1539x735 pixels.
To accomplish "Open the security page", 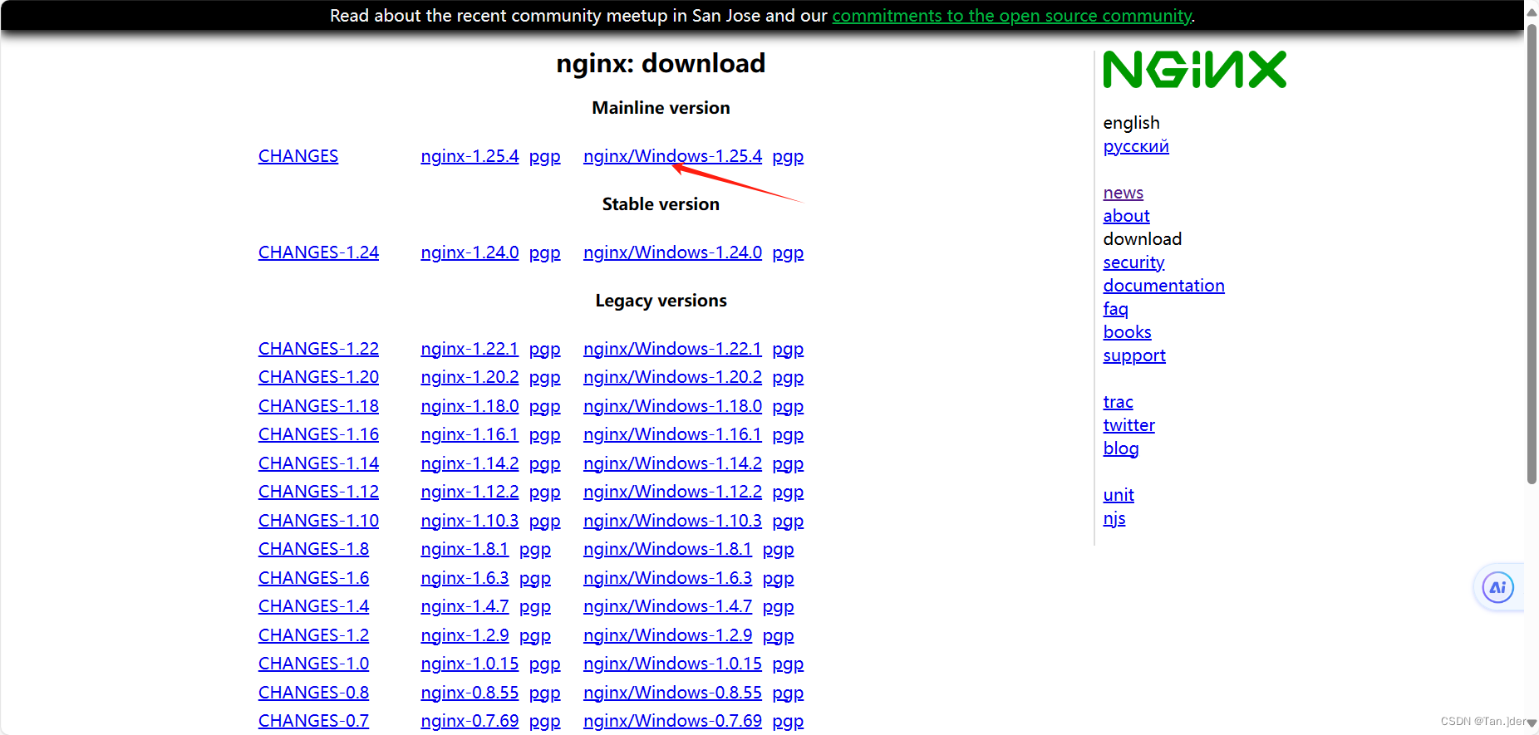I will coord(1133,262).
